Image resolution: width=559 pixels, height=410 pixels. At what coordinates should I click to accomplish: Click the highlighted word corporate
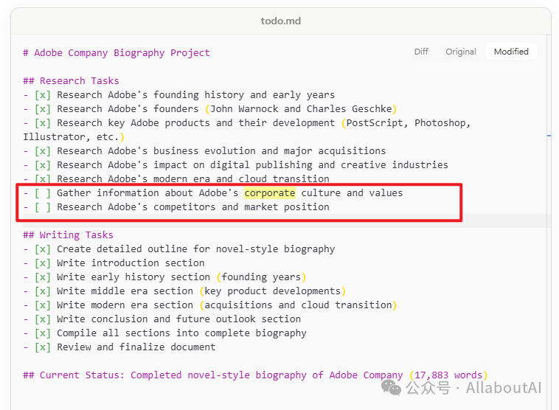click(x=270, y=193)
